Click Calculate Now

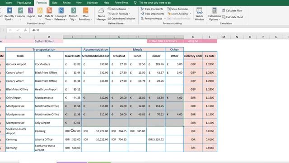pos(232,10)
